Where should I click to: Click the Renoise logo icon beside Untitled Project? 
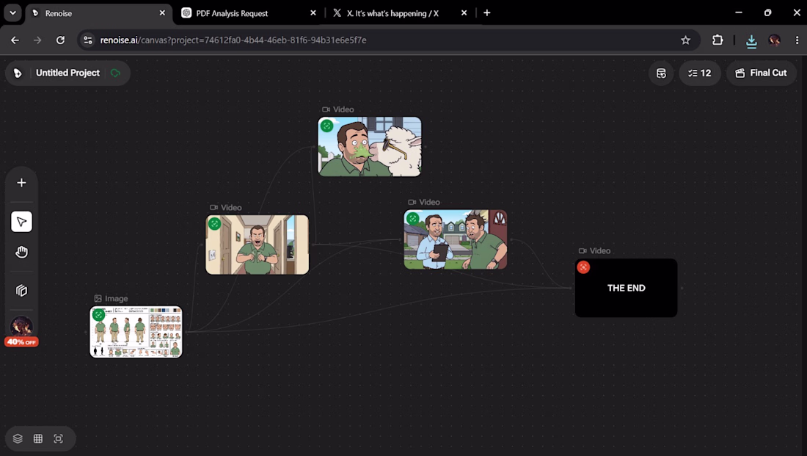tap(18, 73)
